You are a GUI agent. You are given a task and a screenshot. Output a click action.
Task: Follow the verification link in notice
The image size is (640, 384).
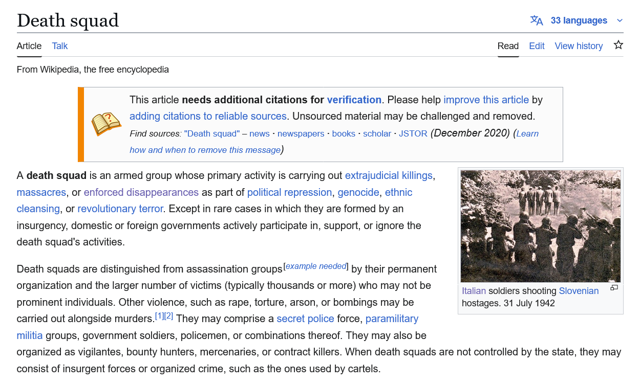pos(354,100)
